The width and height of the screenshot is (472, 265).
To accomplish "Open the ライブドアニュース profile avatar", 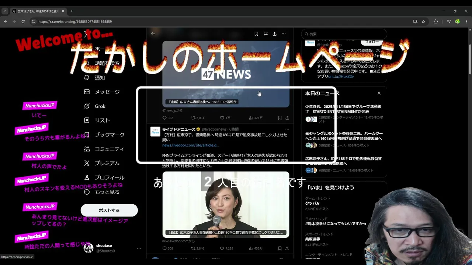I will click(155, 131).
